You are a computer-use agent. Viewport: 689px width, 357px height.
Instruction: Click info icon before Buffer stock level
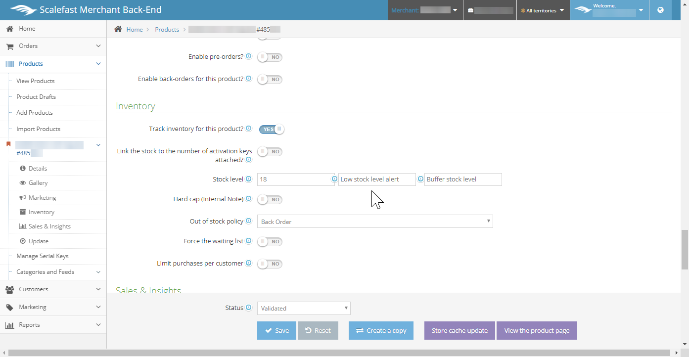pyautogui.click(x=420, y=179)
